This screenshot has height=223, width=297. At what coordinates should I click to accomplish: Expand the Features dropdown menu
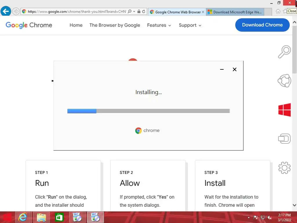click(x=159, y=25)
